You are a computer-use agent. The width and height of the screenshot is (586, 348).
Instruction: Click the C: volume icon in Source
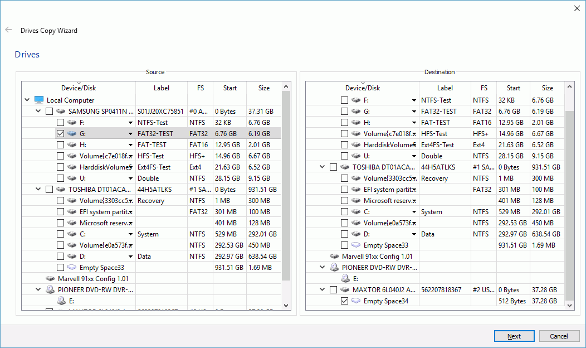72,234
